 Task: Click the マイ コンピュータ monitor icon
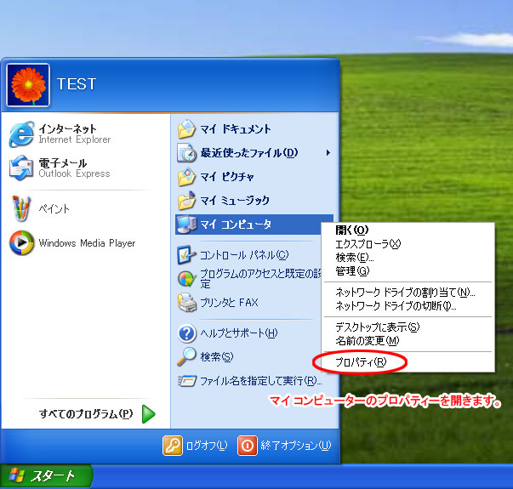(187, 225)
